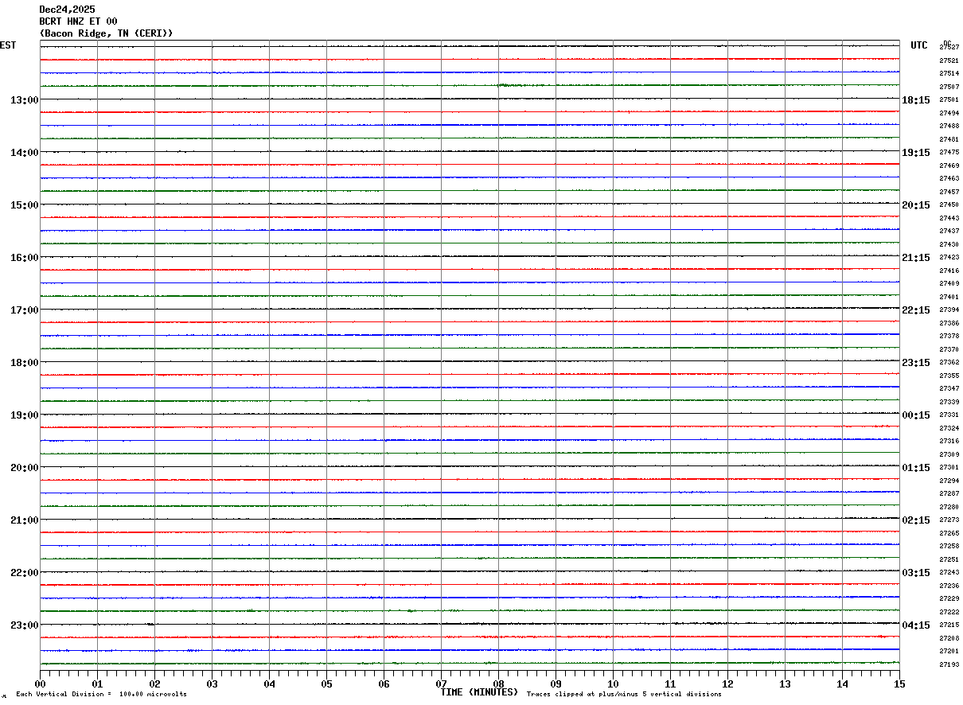
Task: Click the '21:00' EST hour label
Action: tap(25, 520)
